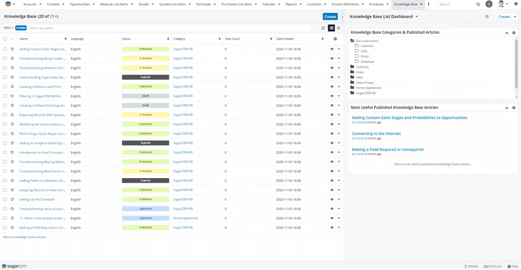This screenshot has height=270, width=521.
Task: Open Shortcuts in the footer
Action: [493, 266]
